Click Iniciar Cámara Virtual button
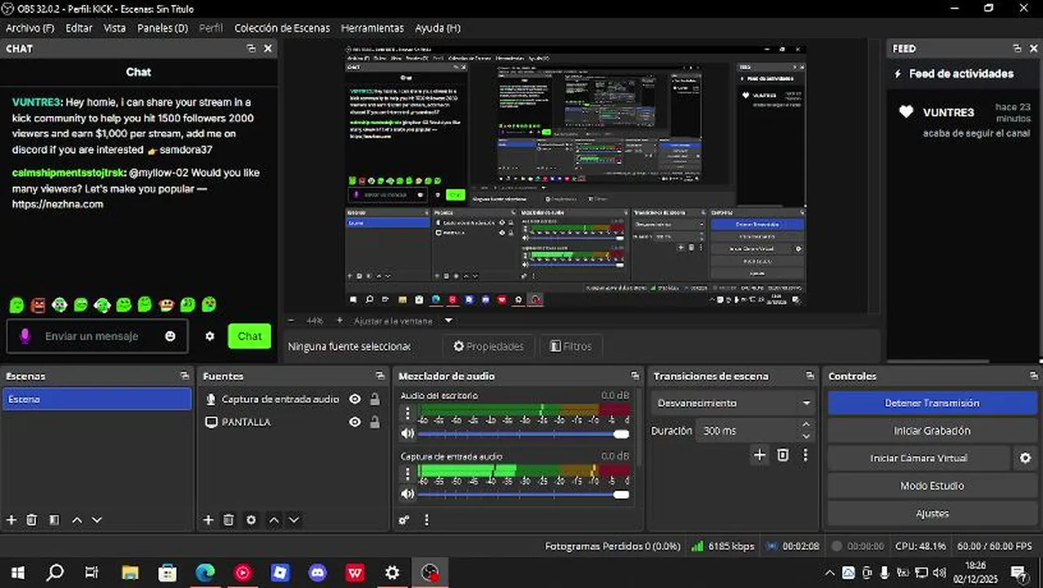Image resolution: width=1043 pixels, height=588 pixels. [919, 458]
